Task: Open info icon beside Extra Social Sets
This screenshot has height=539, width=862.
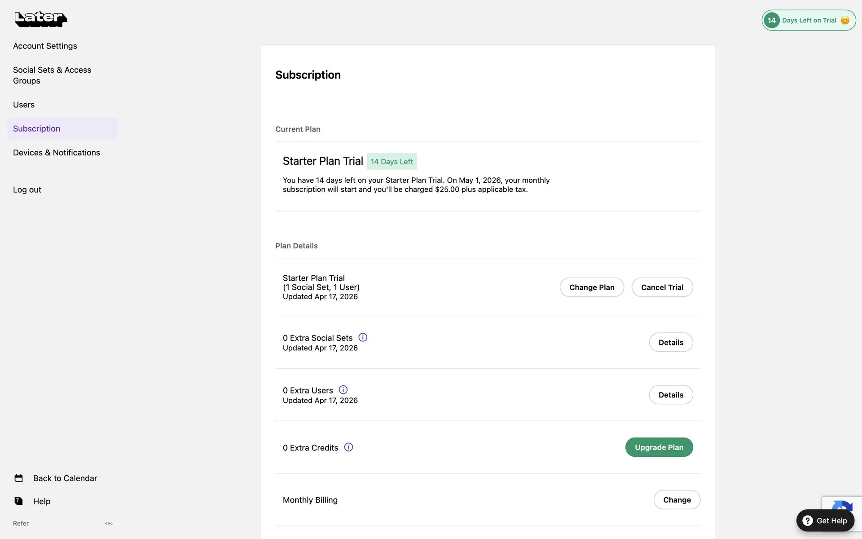Action: pos(363,337)
